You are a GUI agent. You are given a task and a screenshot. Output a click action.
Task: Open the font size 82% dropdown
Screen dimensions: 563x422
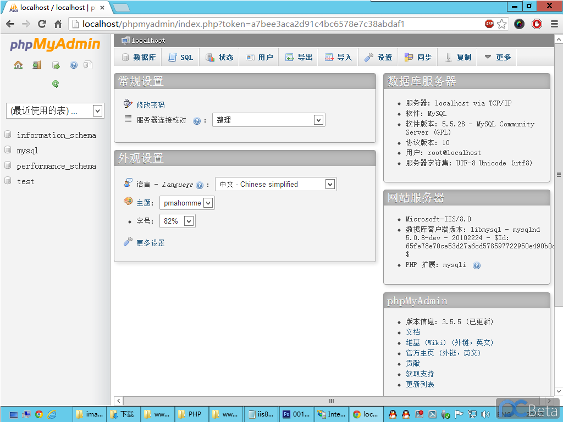(177, 221)
